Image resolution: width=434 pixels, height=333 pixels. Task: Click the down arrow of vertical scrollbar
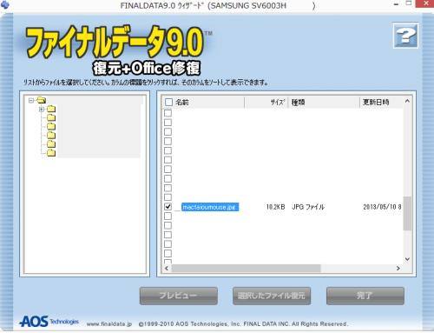407,259
